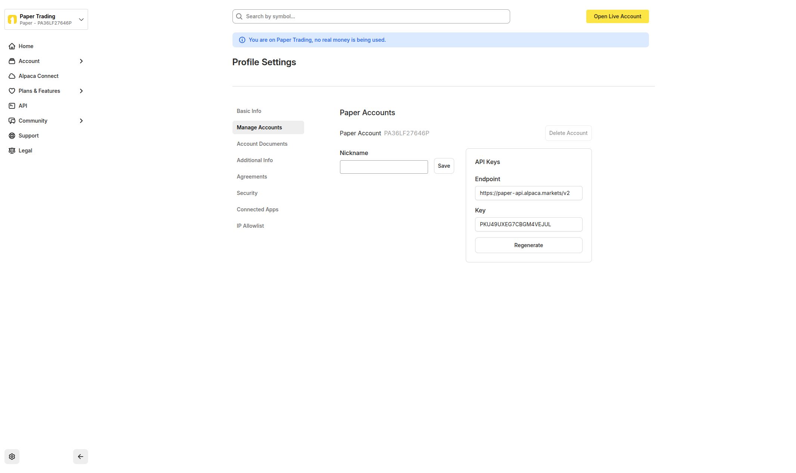Select the Account briefcase icon

point(12,61)
